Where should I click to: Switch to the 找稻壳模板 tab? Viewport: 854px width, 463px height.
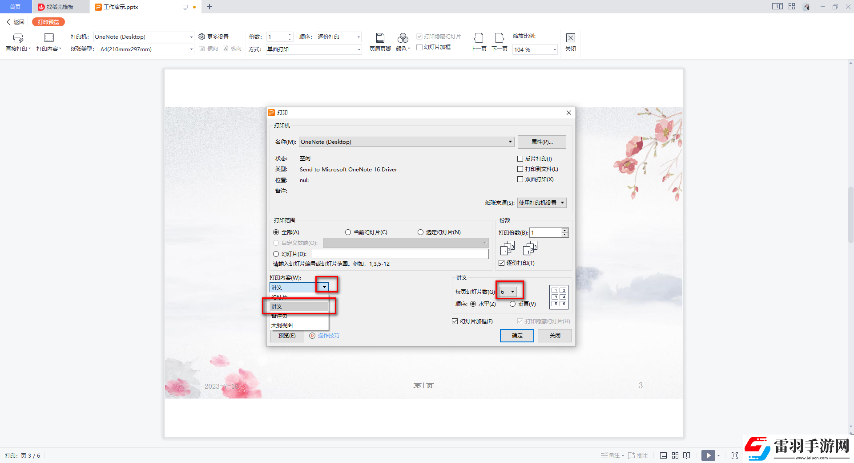coord(60,7)
